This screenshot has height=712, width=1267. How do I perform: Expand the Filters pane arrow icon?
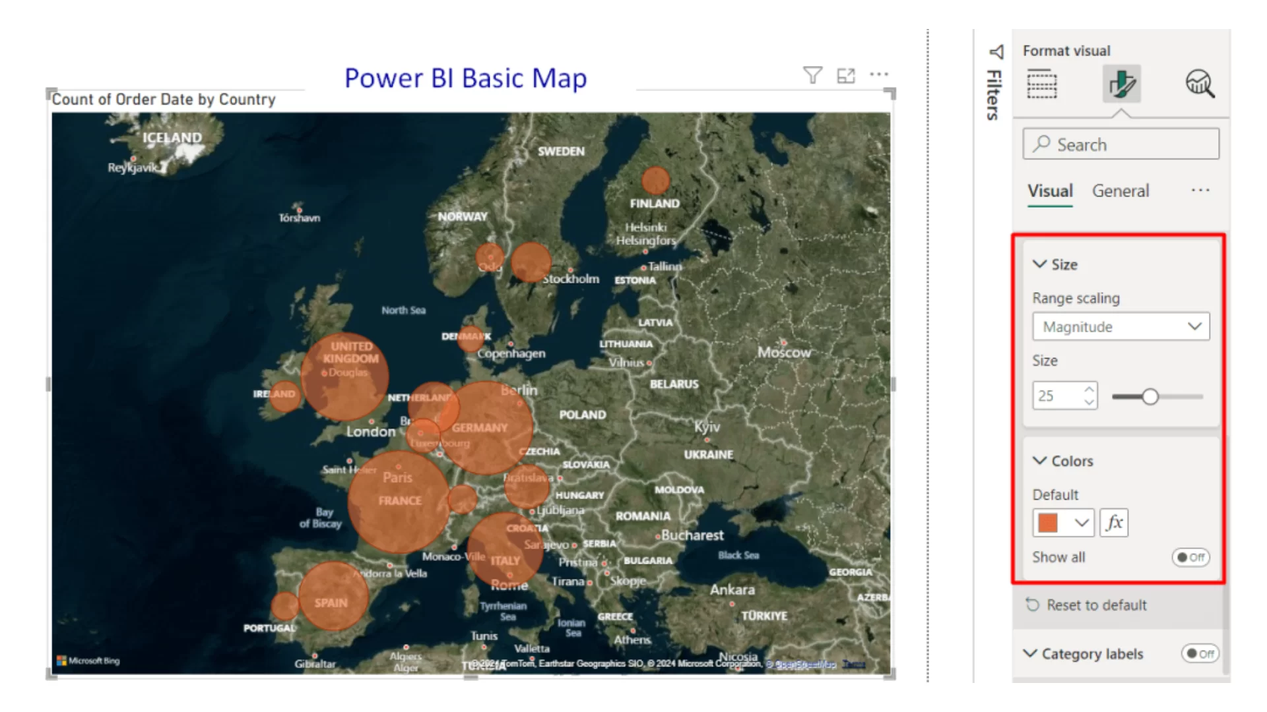coord(996,52)
